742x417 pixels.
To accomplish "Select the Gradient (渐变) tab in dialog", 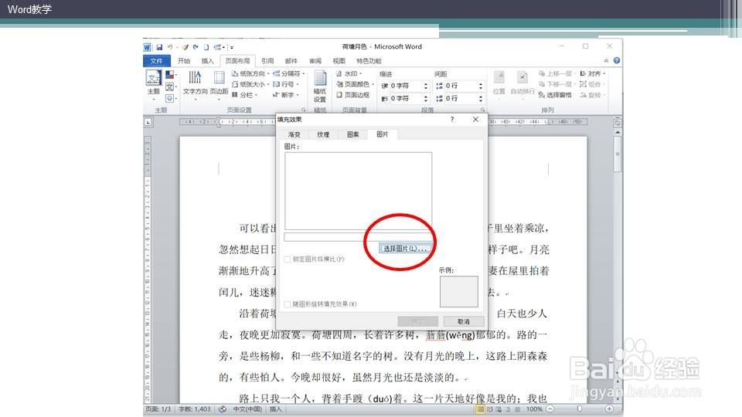I will coord(294,134).
